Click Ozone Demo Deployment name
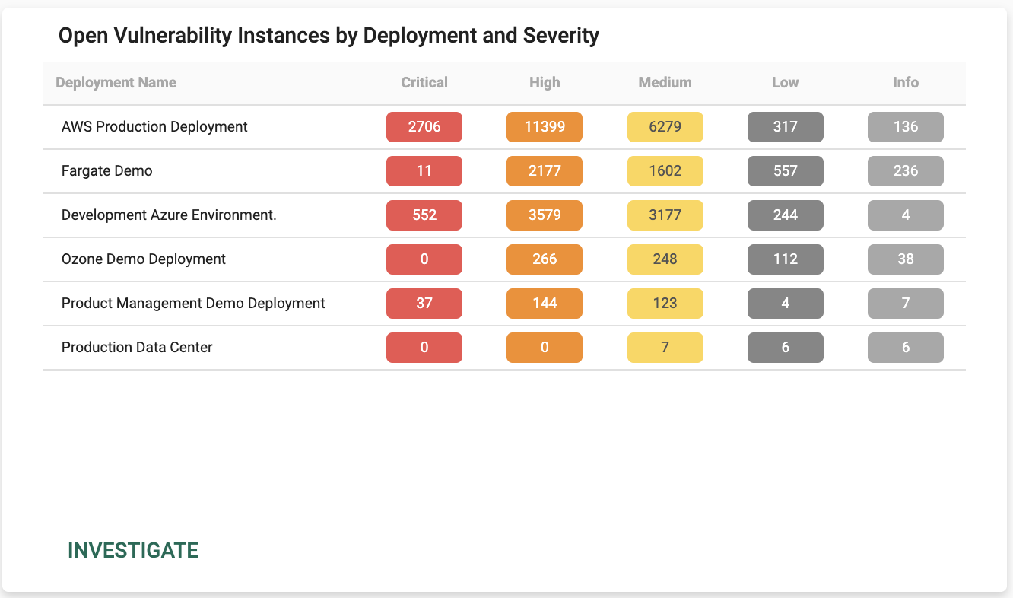This screenshot has width=1013, height=598. coord(144,259)
